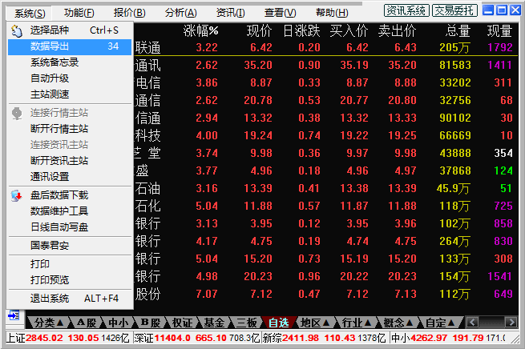
Task: Open 数据维护工具 menu item
Action: click(x=70, y=211)
